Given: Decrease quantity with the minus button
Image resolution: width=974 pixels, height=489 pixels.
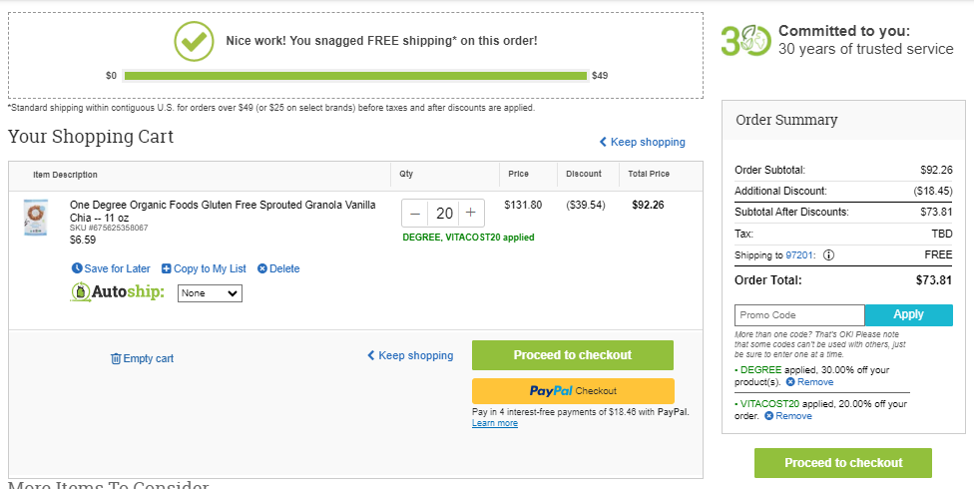Looking at the screenshot, I should [415, 214].
